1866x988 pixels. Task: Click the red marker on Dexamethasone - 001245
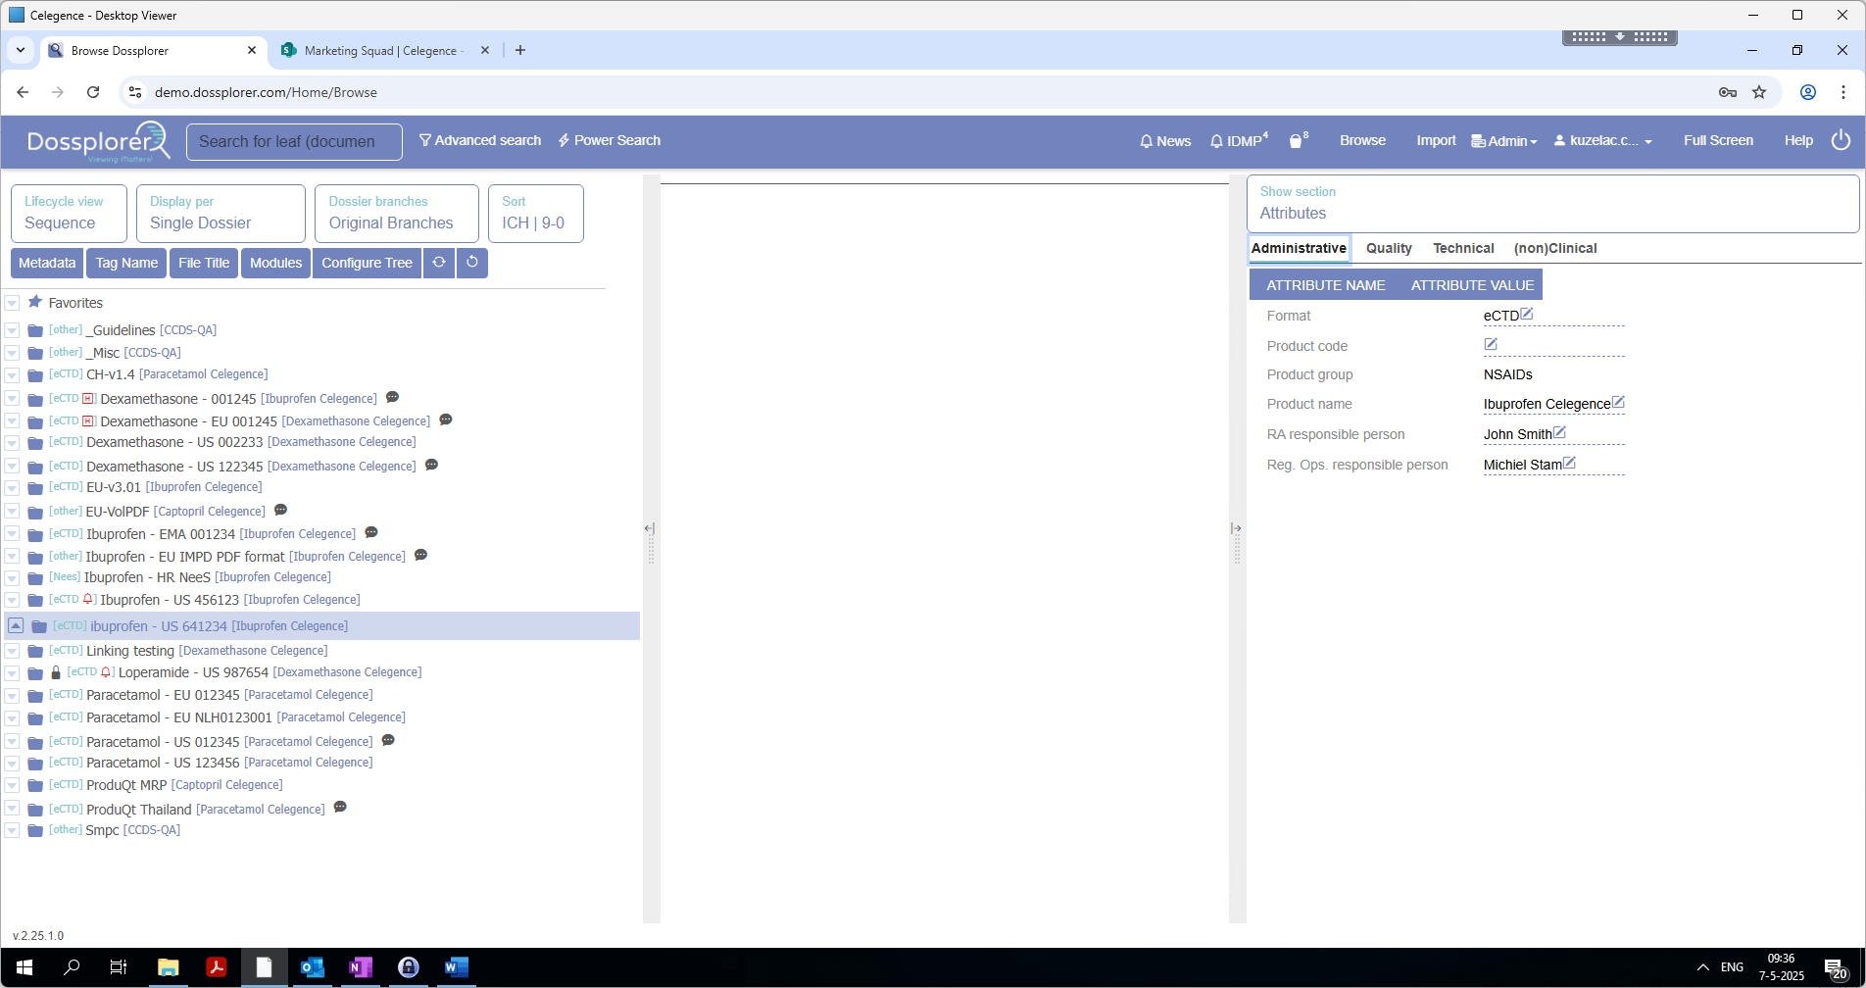point(89,398)
